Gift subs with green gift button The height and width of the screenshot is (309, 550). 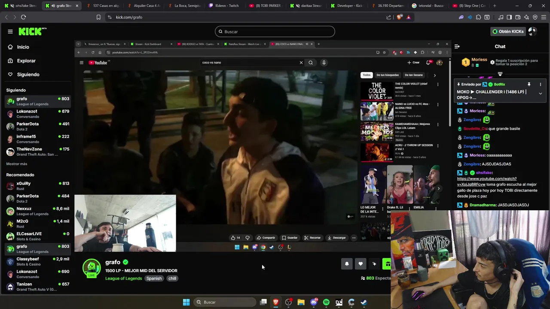click(x=388, y=264)
